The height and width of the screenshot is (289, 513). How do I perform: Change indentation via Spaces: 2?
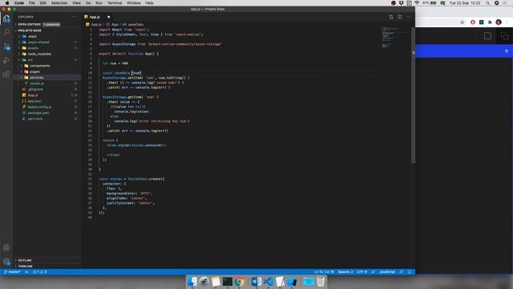tap(345, 272)
